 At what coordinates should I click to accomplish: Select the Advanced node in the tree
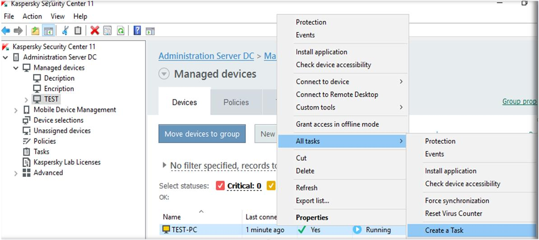pyautogui.click(x=48, y=173)
